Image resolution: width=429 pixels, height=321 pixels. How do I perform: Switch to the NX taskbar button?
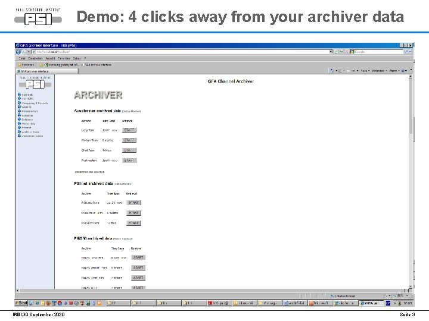coord(219,303)
